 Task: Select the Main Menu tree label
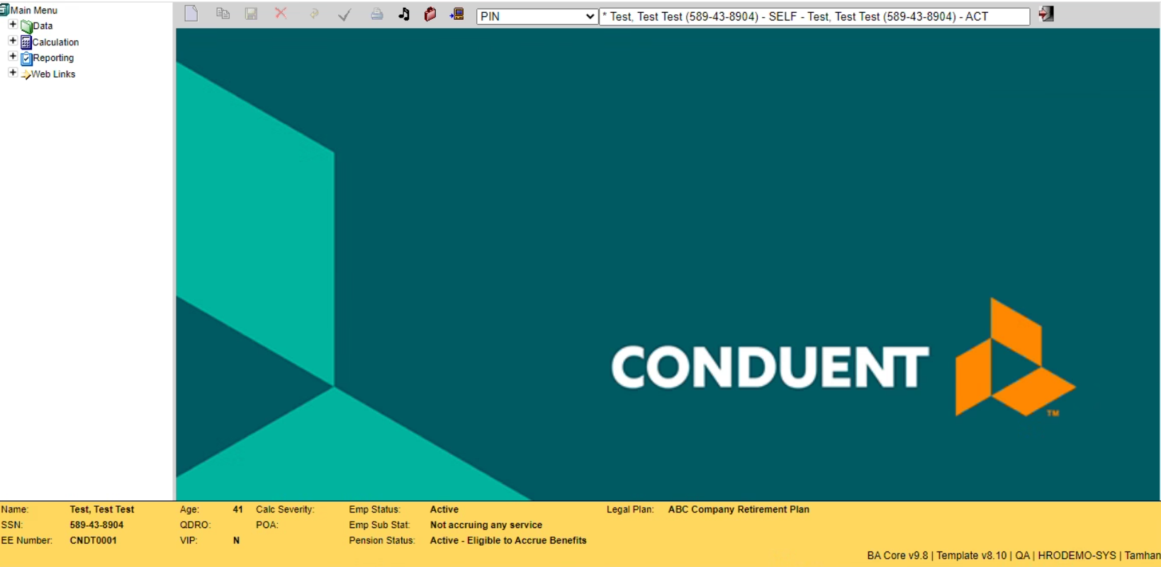[34, 10]
